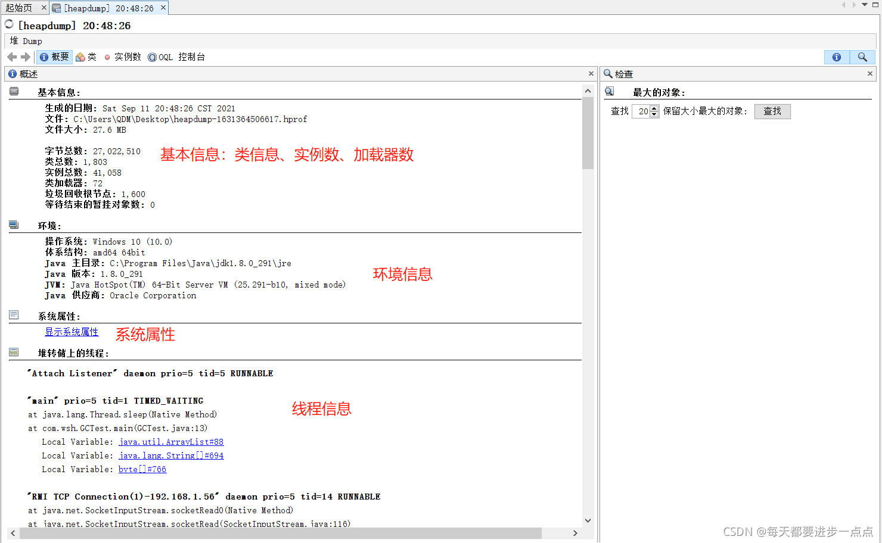Collapse the 环境 section
Viewport: 882px width, 543px height.
13,224
